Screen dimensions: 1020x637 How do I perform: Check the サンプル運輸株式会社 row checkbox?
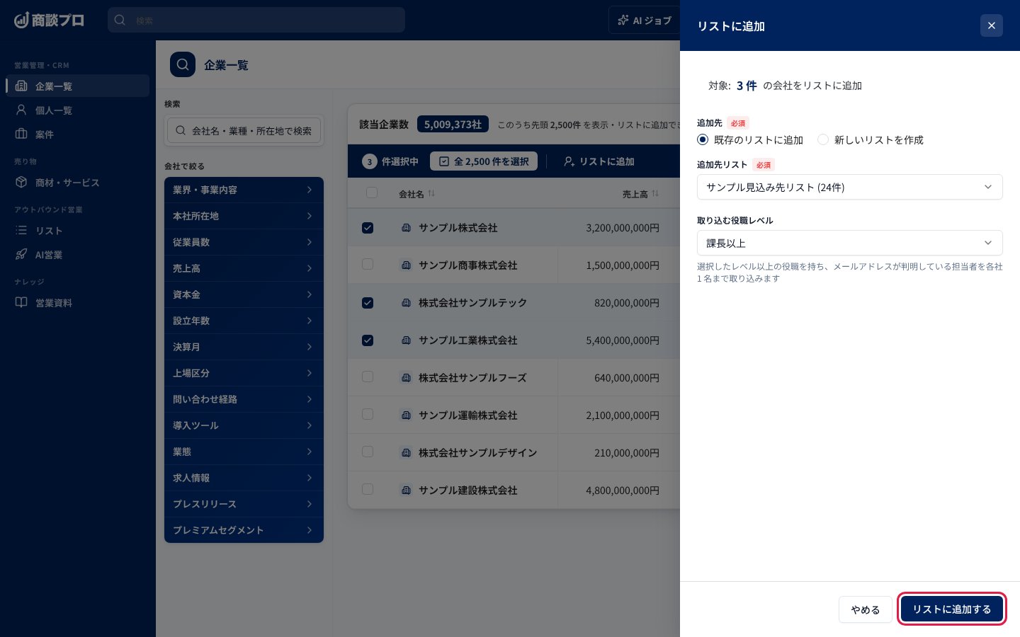tap(368, 414)
